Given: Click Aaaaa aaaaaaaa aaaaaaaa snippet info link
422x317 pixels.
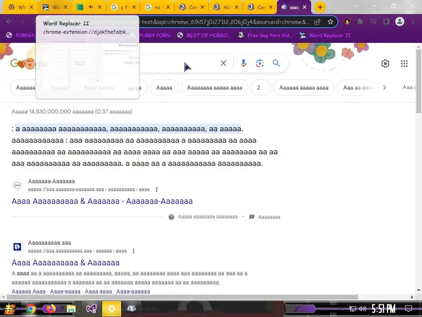Looking at the screenshot, I should coord(208,217).
